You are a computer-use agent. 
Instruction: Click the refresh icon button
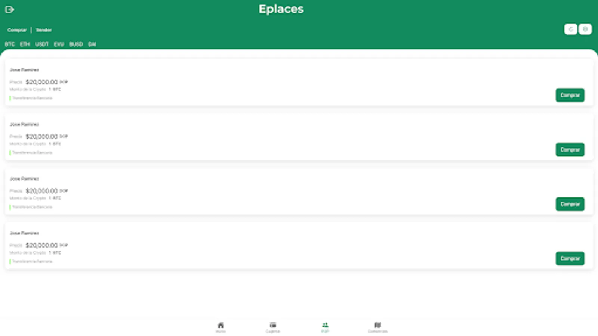pos(570,29)
